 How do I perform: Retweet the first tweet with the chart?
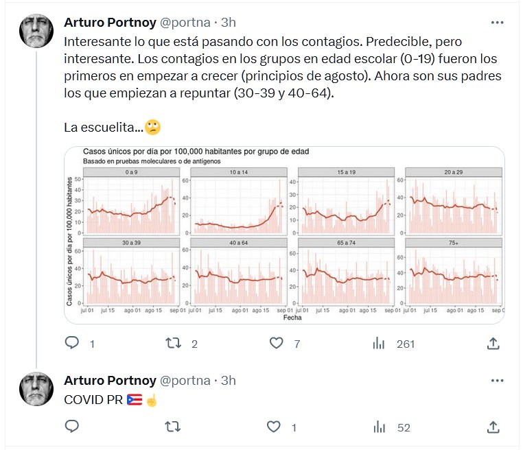(173, 343)
